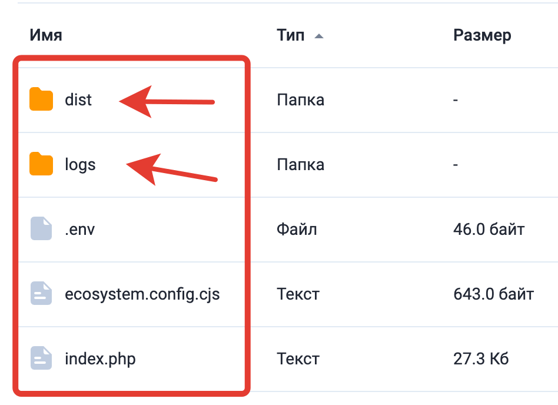Click the Файл type of .env
The height and width of the screenshot is (405, 558).
[x=297, y=229]
